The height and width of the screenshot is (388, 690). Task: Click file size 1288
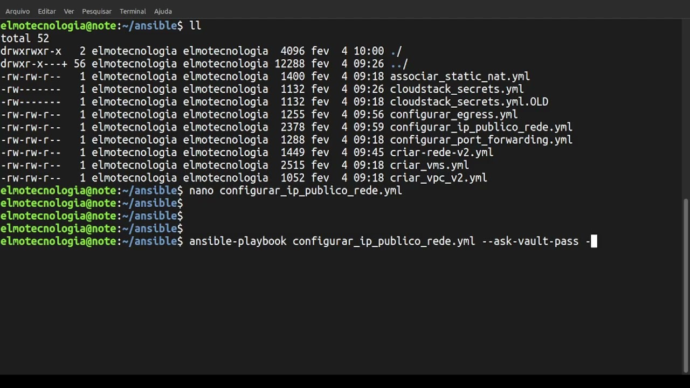(293, 140)
